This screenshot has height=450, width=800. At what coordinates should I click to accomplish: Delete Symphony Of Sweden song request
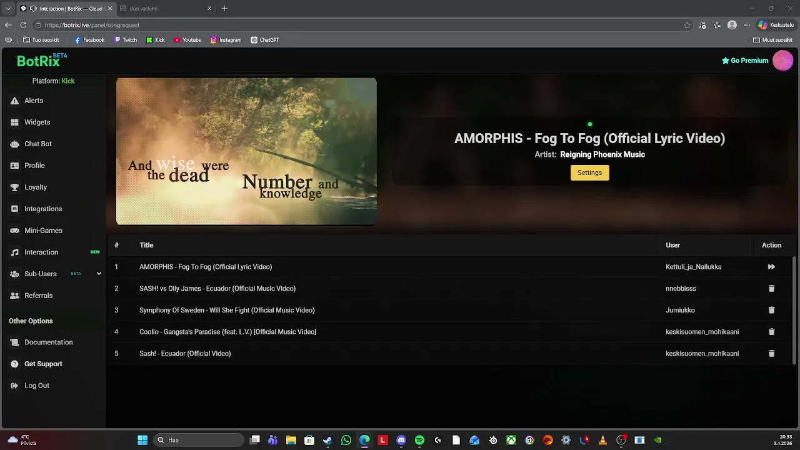pyautogui.click(x=771, y=310)
